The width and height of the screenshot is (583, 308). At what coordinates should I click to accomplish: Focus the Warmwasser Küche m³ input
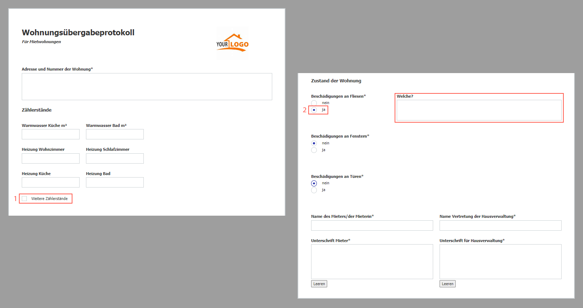[x=51, y=134]
